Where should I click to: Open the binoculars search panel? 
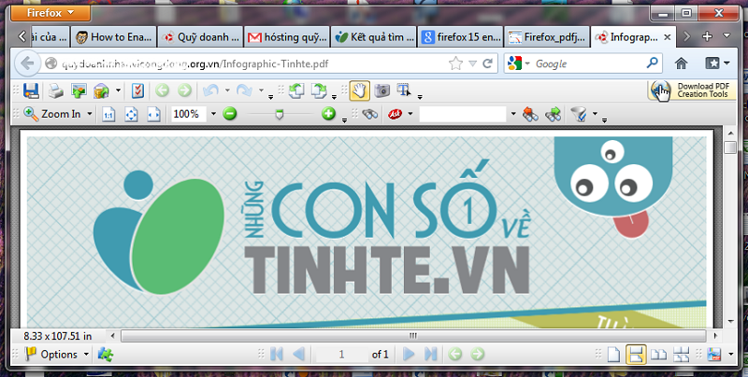tap(369, 114)
